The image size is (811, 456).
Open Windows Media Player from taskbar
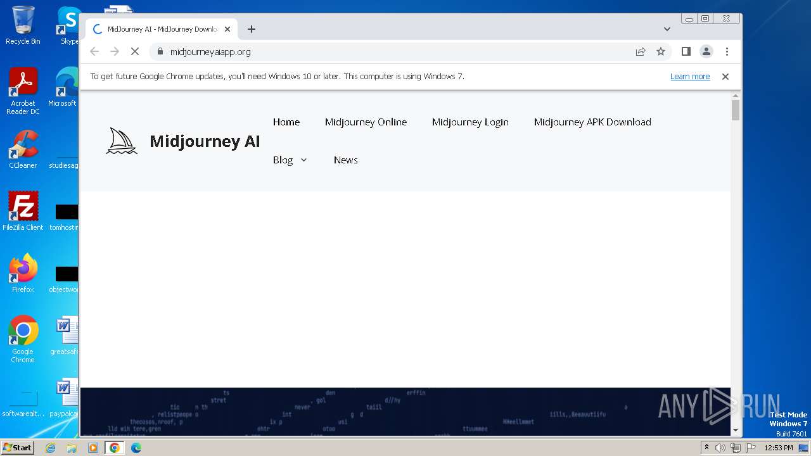point(93,448)
